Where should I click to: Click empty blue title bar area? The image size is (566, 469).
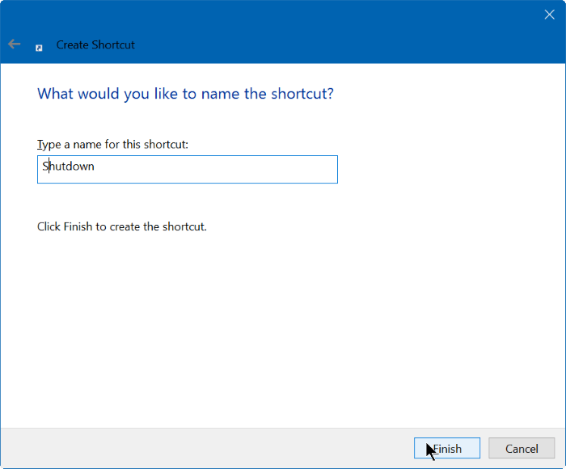tap(323, 32)
